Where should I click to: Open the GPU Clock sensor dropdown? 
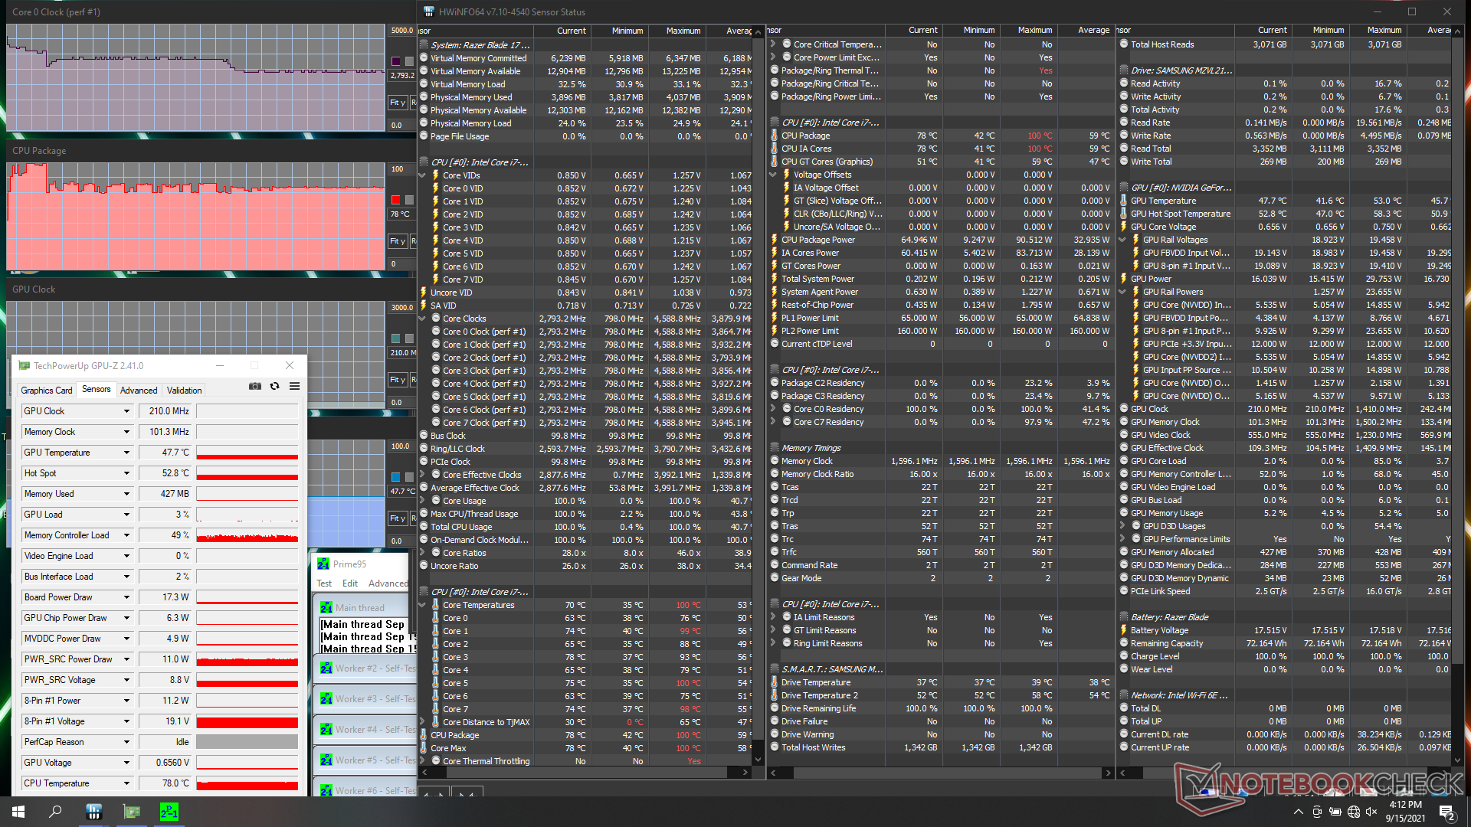(x=126, y=411)
